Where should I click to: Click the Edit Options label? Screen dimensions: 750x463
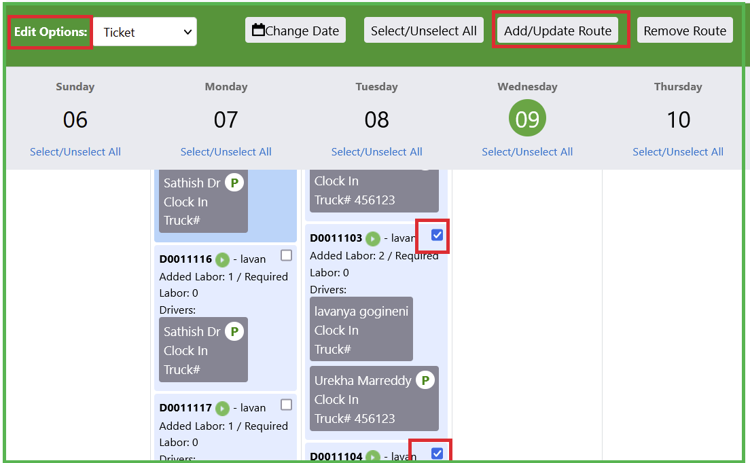point(50,32)
